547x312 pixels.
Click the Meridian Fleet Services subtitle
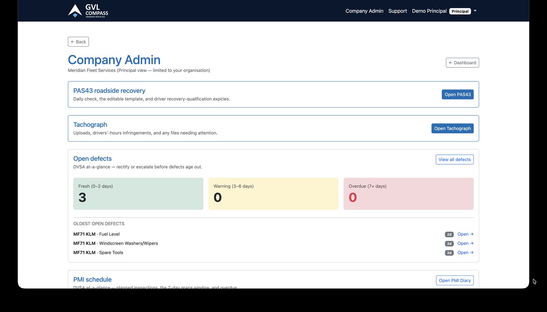(139, 70)
